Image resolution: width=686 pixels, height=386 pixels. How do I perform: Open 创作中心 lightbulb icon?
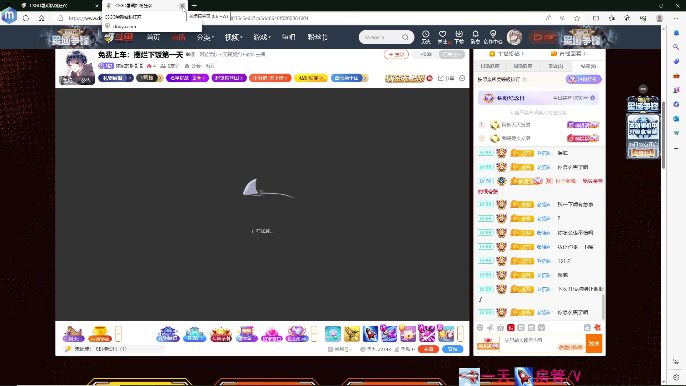[493, 37]
